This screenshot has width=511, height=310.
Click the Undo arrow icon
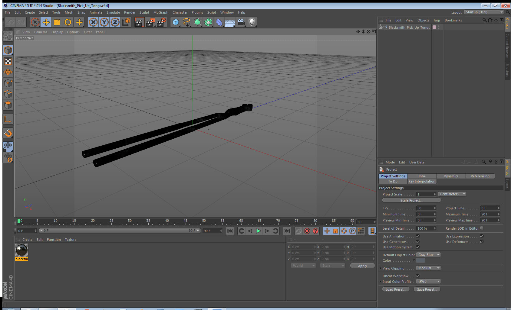[10, 22]
